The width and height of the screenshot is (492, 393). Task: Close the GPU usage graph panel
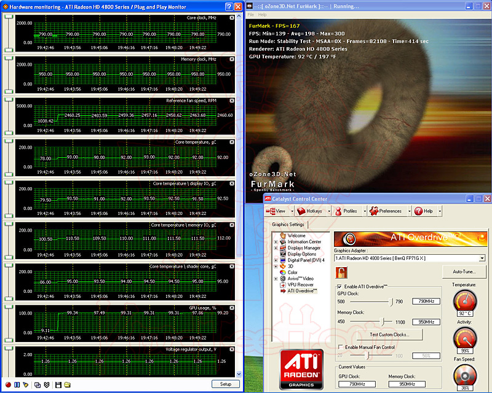[x=232, y=308]
